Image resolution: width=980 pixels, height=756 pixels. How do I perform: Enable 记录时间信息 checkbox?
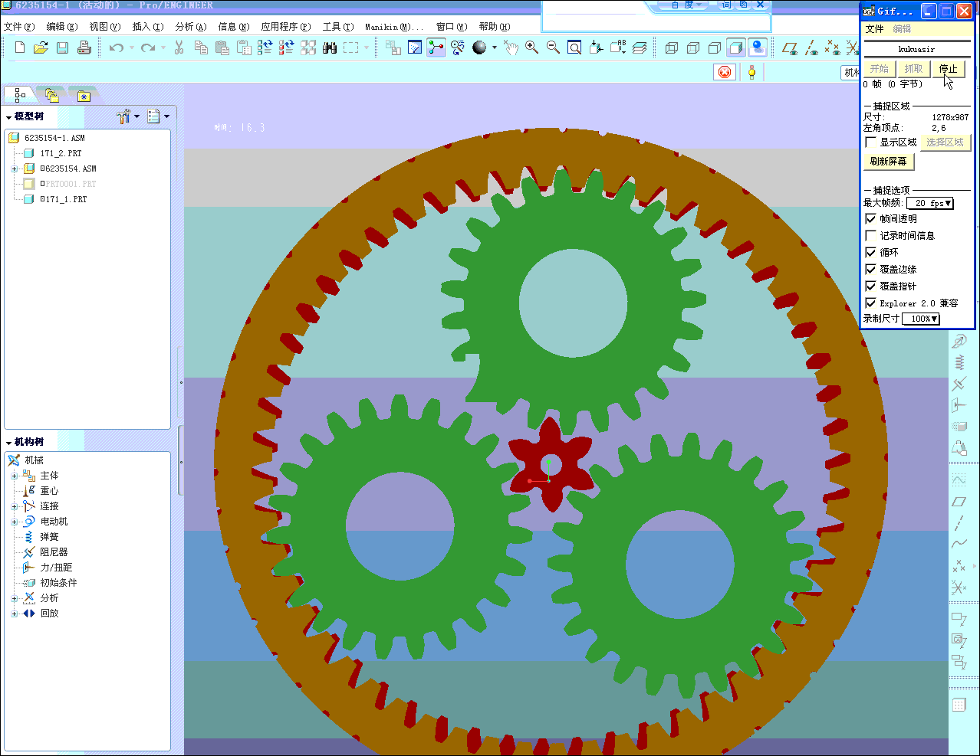tap(870, 236)
